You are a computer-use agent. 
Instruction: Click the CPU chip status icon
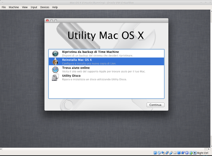point(187,153)
